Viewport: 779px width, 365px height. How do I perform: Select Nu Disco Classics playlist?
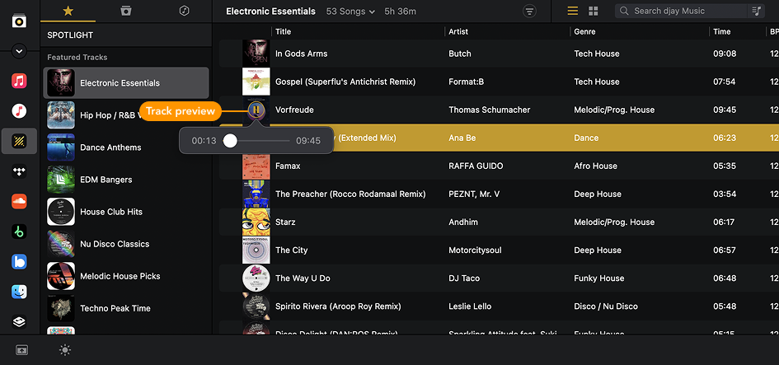pyautogui.click(x=126, y=244)
